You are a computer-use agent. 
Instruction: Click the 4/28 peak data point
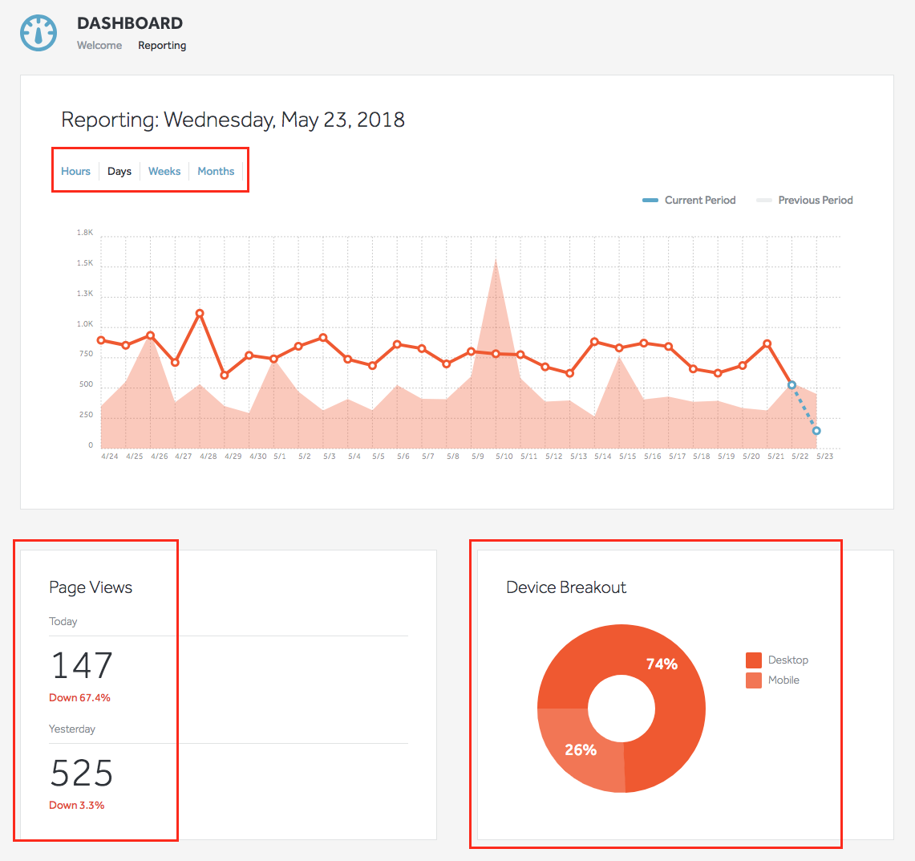point(200,314)
